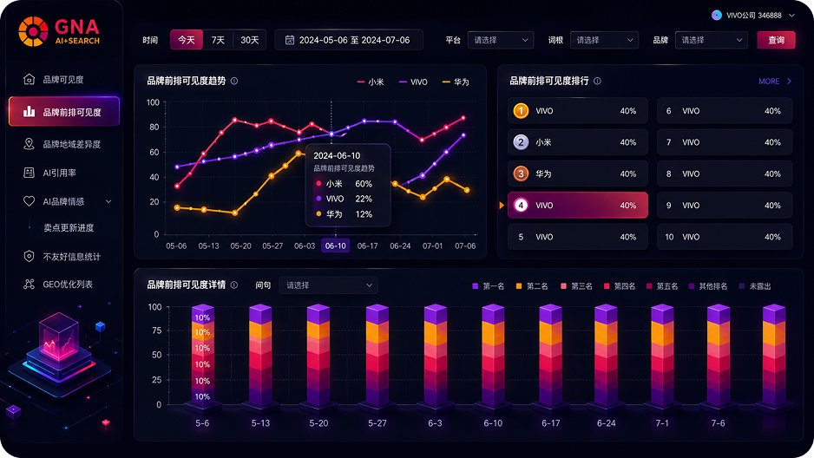Click ranking row 6 VIVO

725,110
